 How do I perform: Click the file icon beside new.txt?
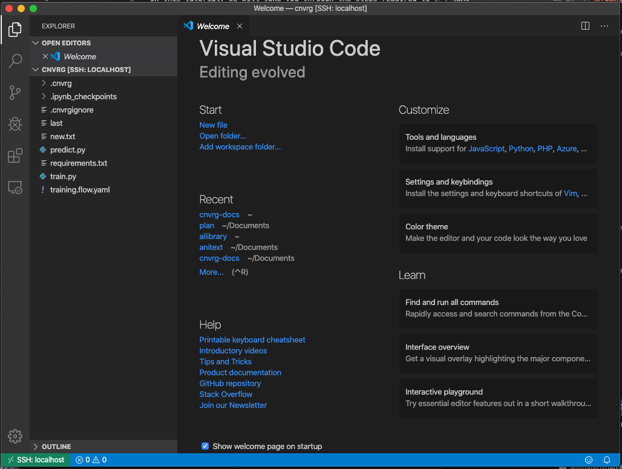pyautogui.click(x=44, y=137)
